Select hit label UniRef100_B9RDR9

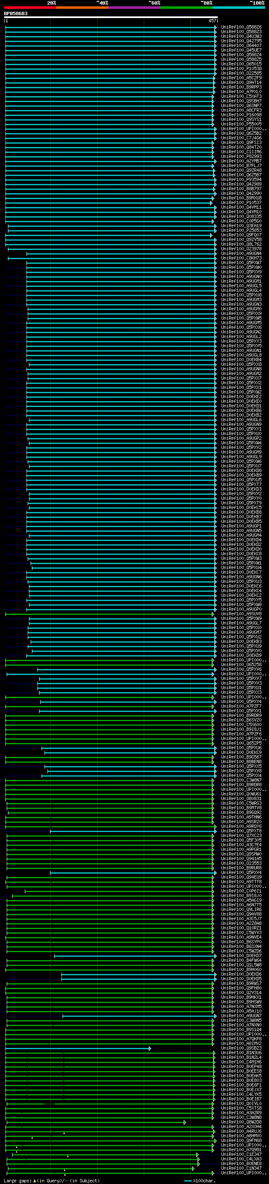point(241,715)
